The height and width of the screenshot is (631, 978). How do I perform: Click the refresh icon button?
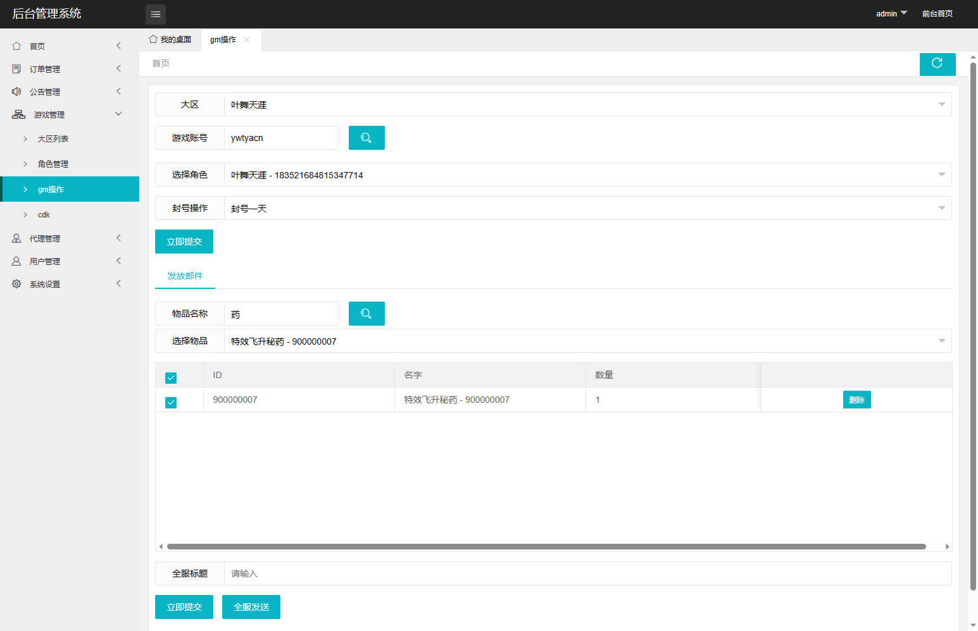coord(937,64)
